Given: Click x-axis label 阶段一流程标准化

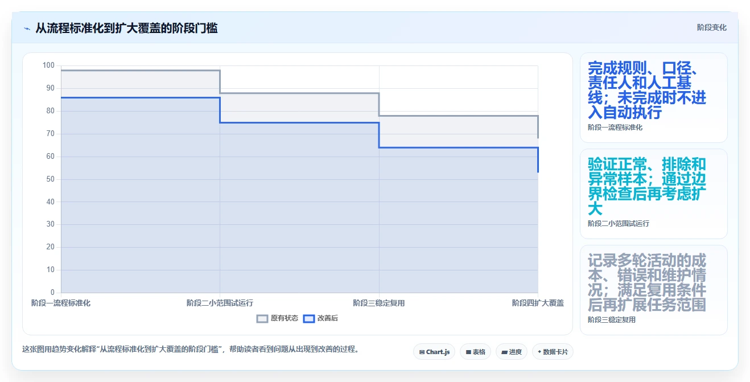Looking at the screenshot, I should 61,303.
